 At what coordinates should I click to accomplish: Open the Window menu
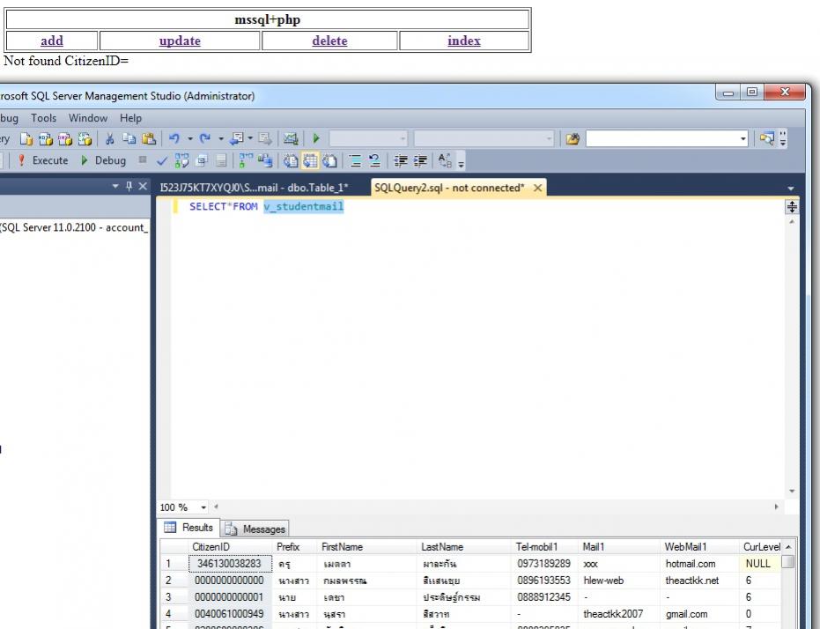click(x=88, y=118)
